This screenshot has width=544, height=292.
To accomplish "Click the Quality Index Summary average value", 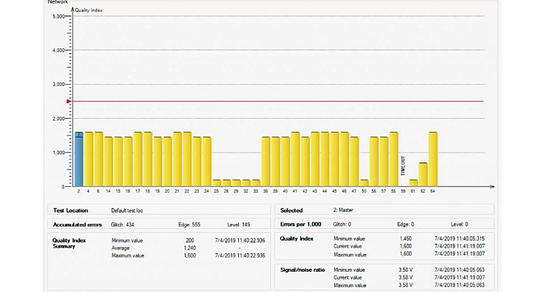I will (189, 248).
